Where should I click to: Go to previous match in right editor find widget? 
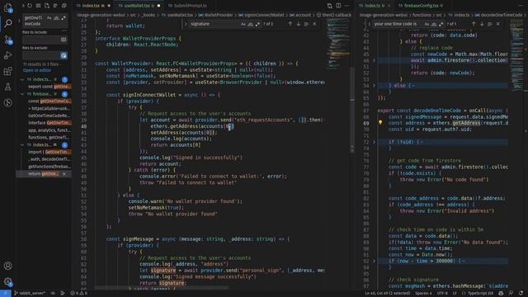pyautogui.click(x=474, y=24)
